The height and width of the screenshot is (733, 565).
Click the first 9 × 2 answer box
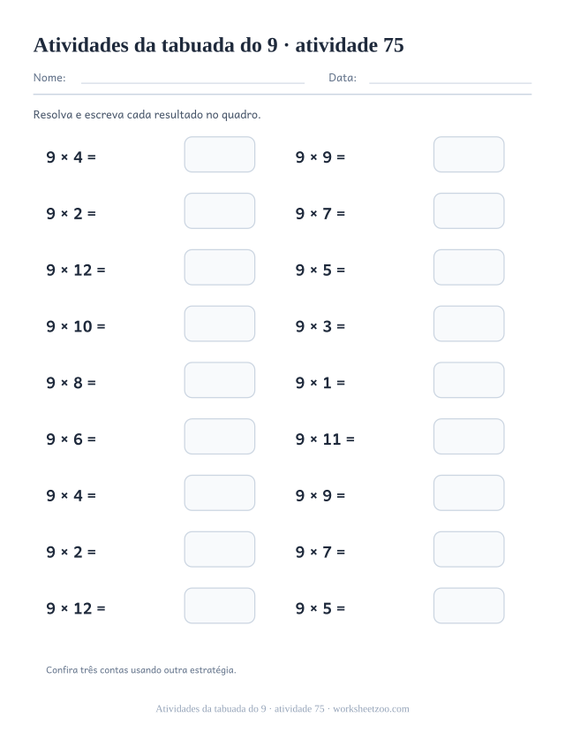coord(219,210)
